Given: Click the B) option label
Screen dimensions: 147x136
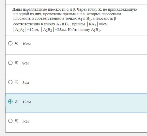Looking at the screenshot, I should tap(16, 63).
